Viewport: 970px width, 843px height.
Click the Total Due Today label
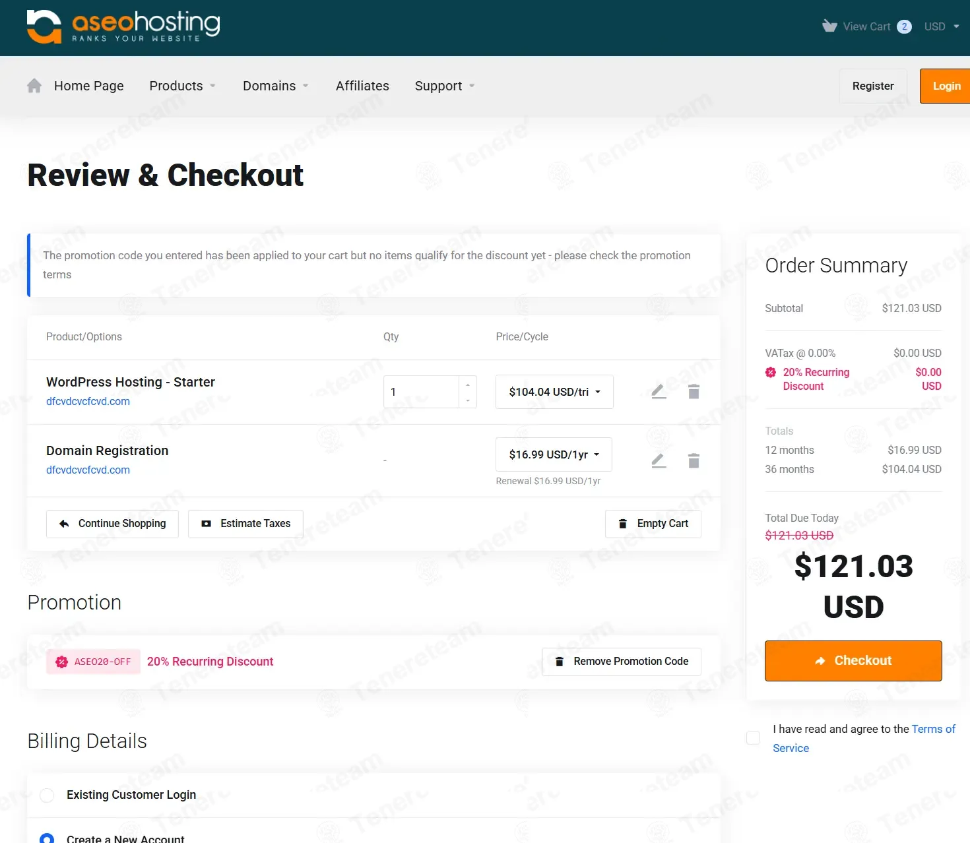point(802,518)
